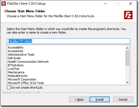Minimize the setup window

pyautogui.click(x=106, y=4)
